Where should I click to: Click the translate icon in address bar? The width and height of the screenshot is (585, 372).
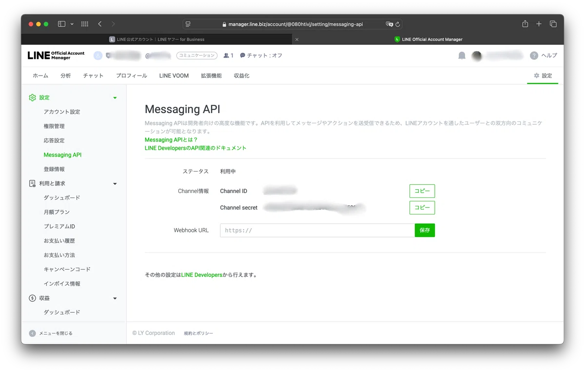click(389, 24)
